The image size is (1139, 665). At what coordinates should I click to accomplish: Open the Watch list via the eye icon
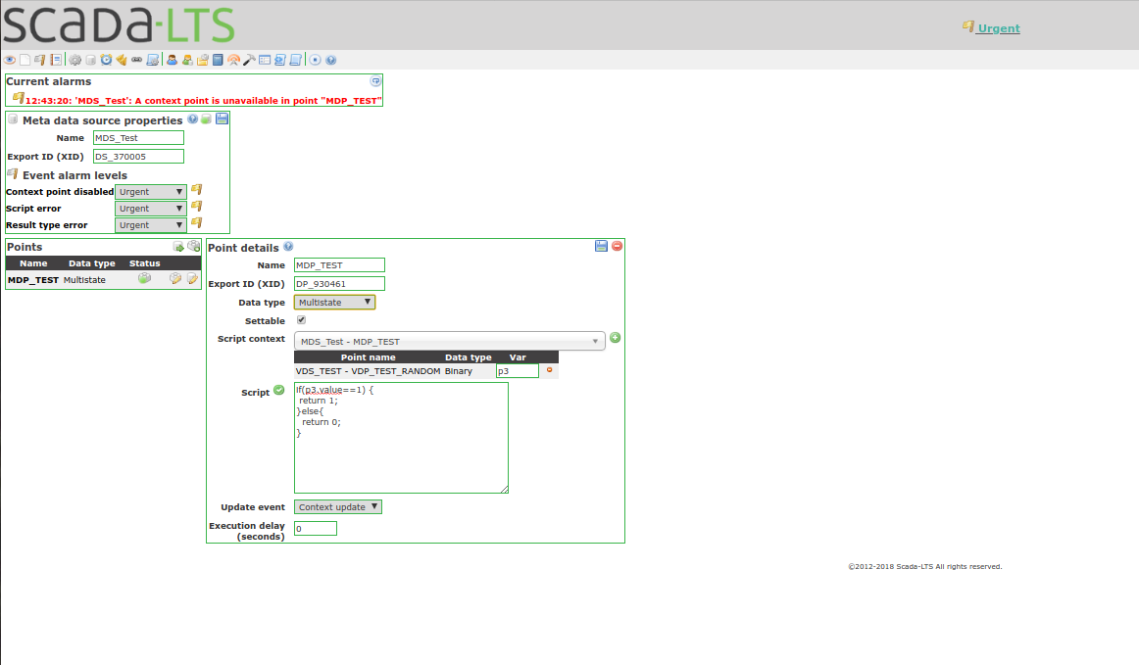(10, 59)
